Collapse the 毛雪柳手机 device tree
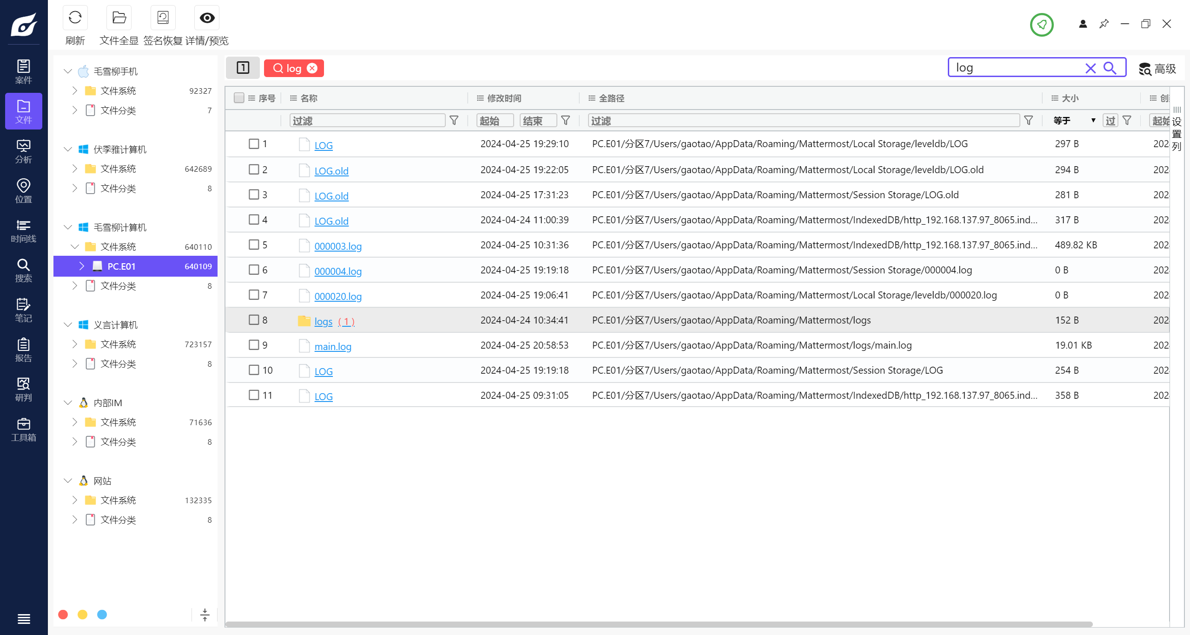Screen dimensions: 1190x635 coord(68,71)
